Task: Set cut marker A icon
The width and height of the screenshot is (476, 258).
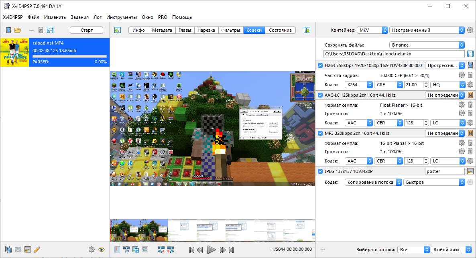Action: [161, 250]
